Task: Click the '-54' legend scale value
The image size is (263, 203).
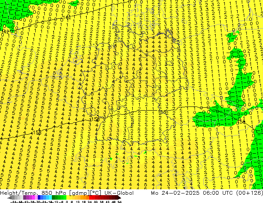Action: pos(13,202)
